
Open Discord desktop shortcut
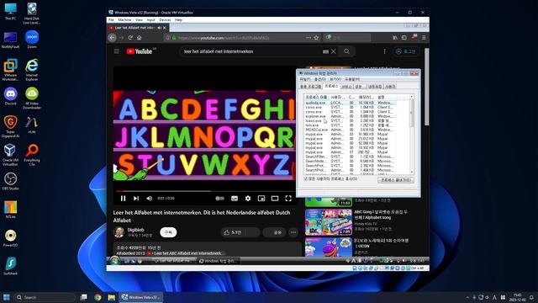point(11,96)
